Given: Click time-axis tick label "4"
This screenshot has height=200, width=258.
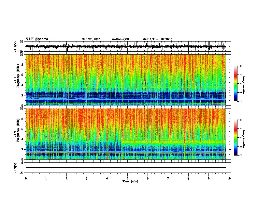Looking at the screenshot, I should pos(107,178).
